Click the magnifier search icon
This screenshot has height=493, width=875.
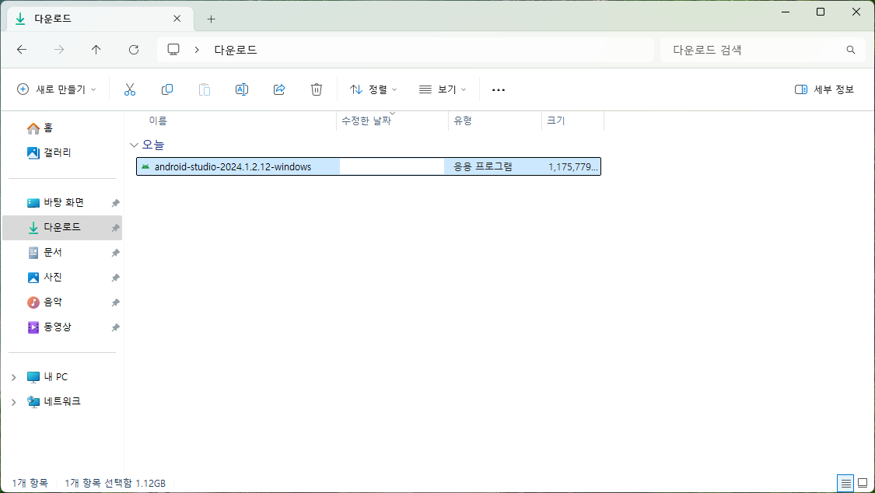[x=850, y=50]
